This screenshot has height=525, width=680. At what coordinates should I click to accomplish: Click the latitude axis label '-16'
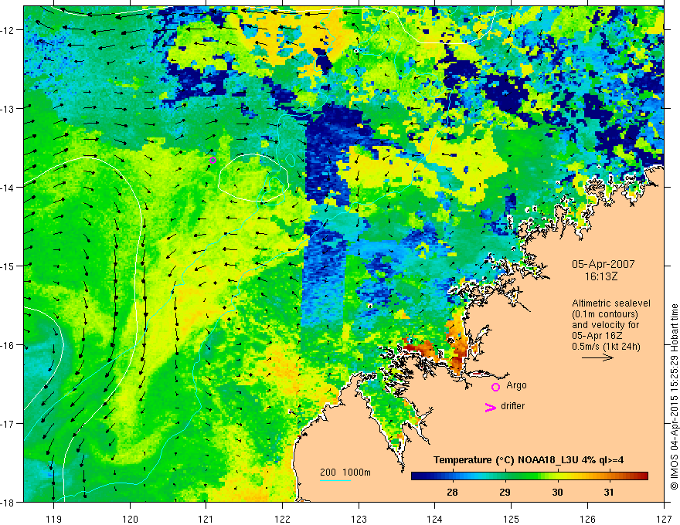tap(8, 345)
